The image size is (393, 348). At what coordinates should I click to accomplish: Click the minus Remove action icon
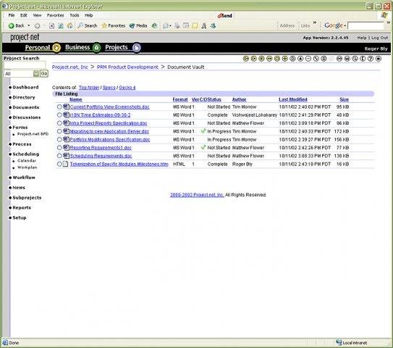click(308, 59)
